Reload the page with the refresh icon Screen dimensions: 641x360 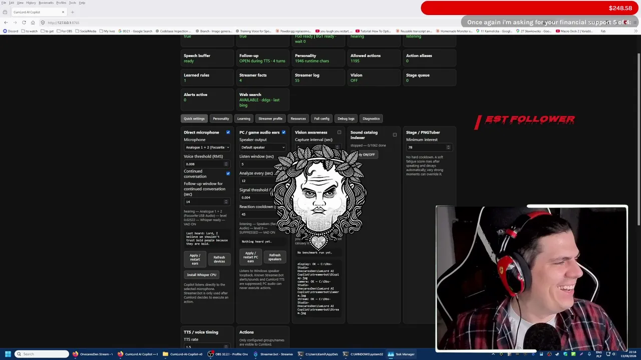point(24,22)
